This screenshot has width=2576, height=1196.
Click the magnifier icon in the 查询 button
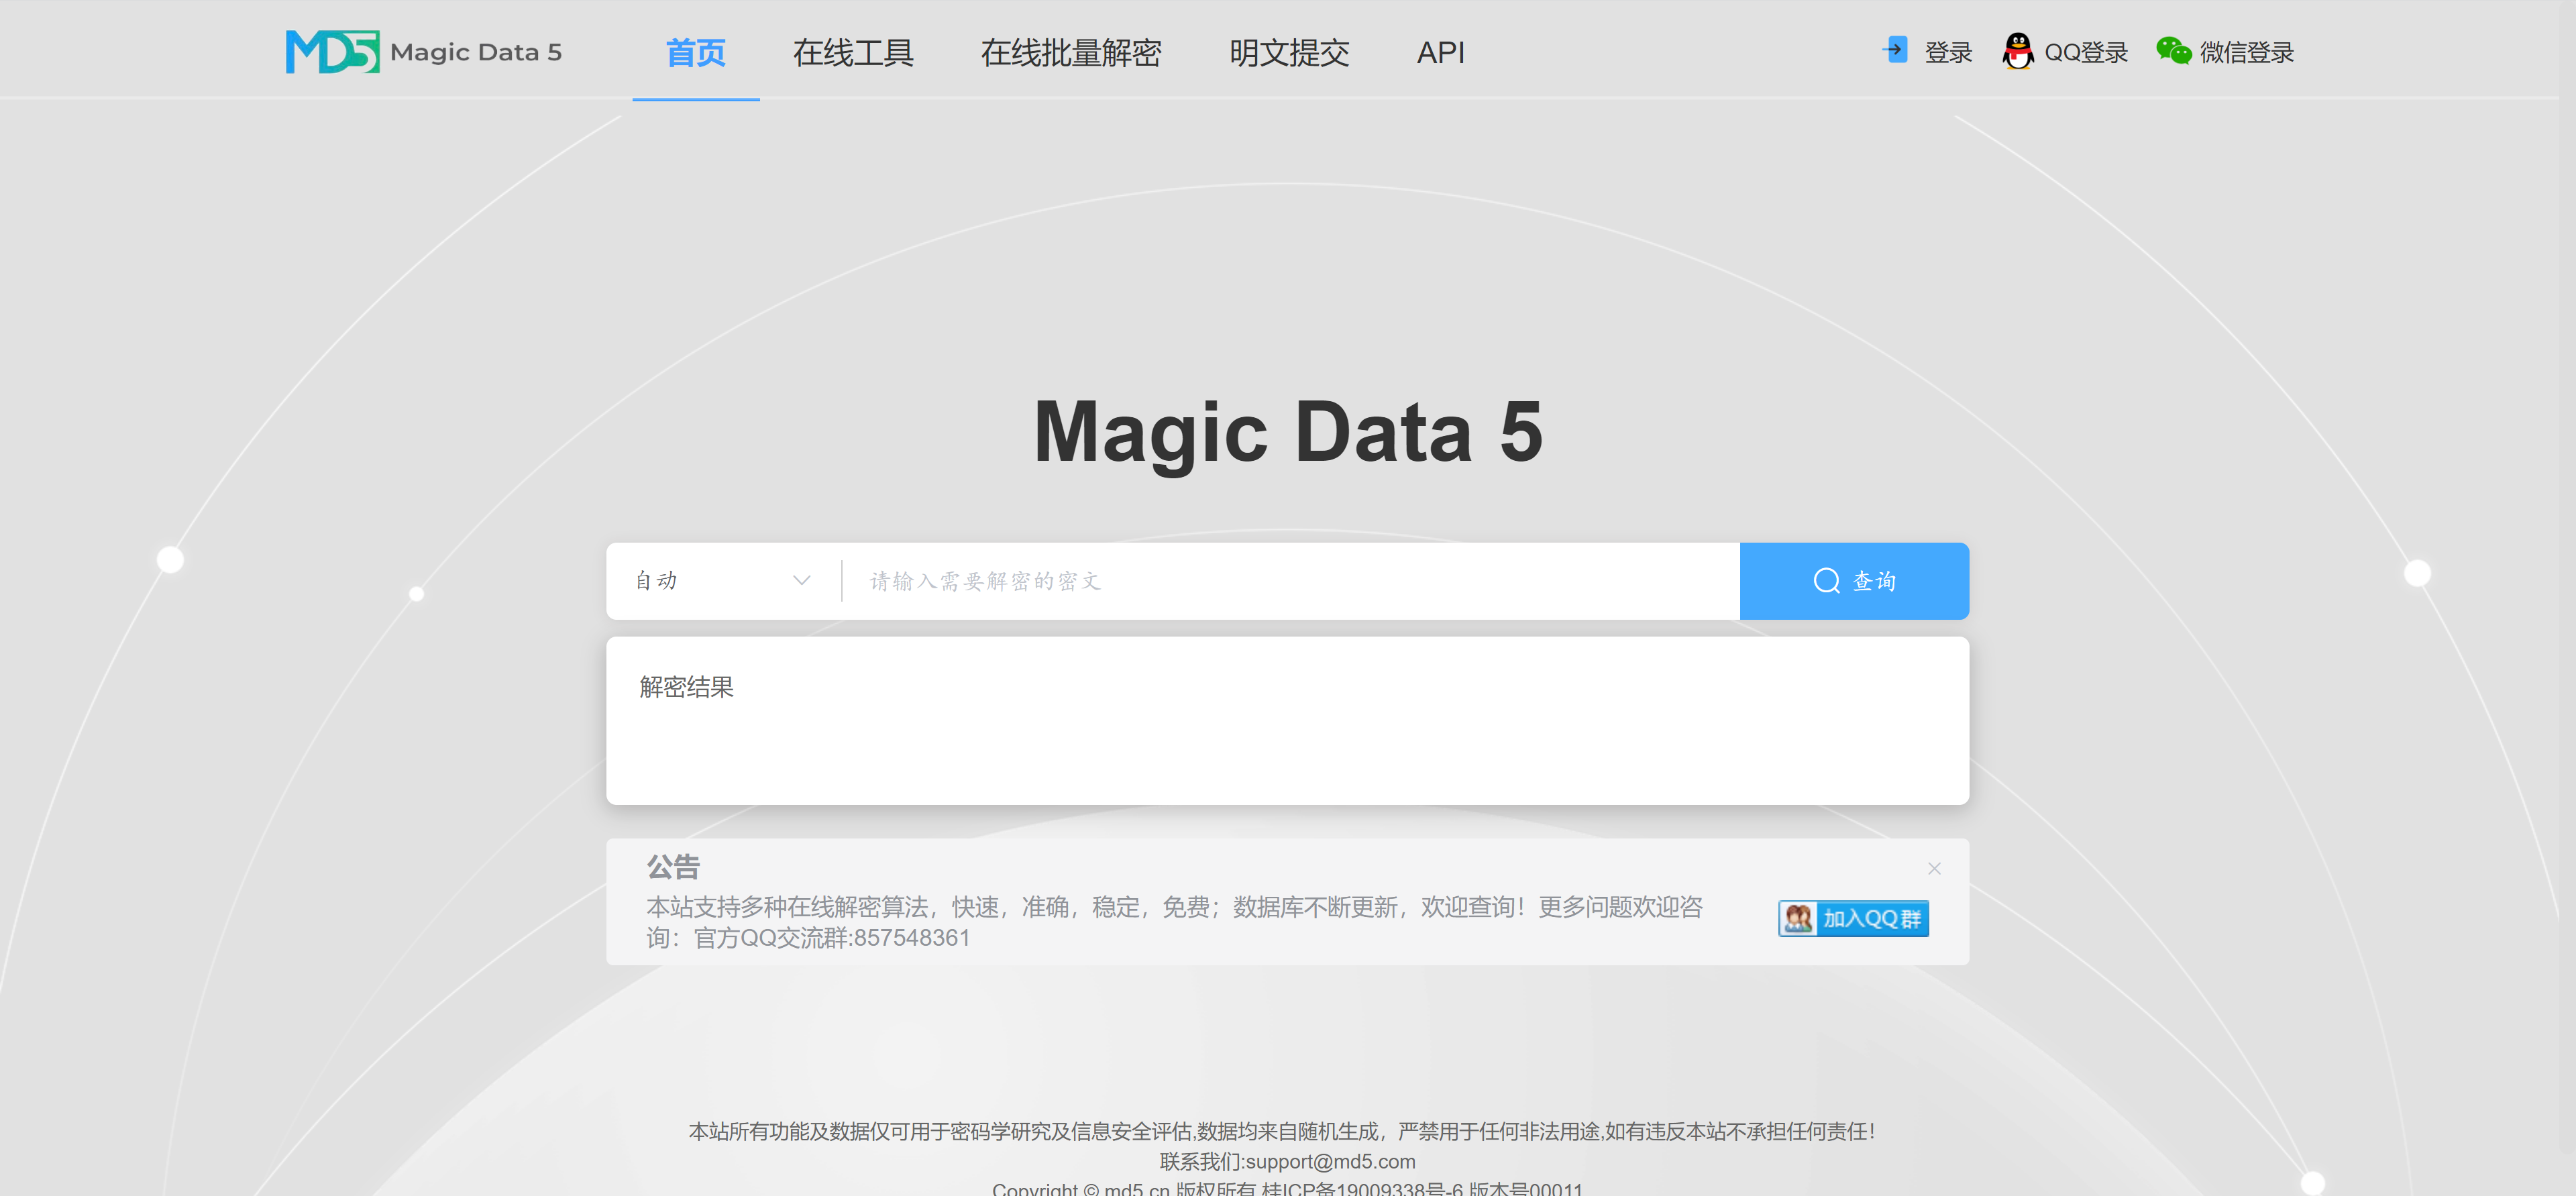click(1826, 581)
